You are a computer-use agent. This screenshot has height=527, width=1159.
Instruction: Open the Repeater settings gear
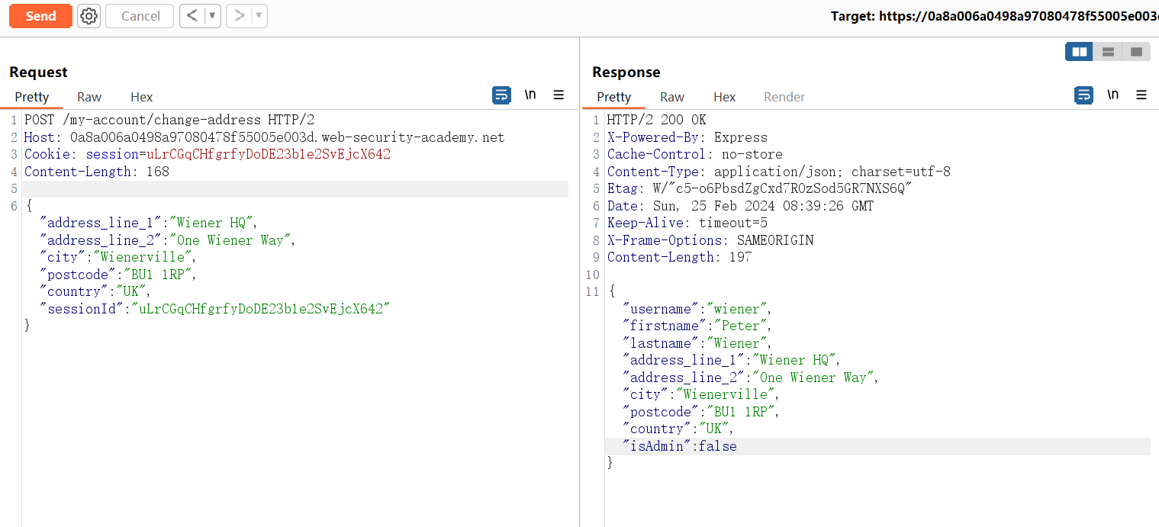[x=89, y=16]
